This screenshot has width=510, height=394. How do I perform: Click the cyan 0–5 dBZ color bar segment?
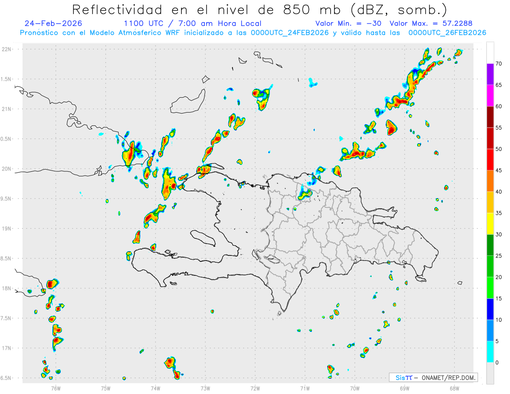tap(490, 351)
